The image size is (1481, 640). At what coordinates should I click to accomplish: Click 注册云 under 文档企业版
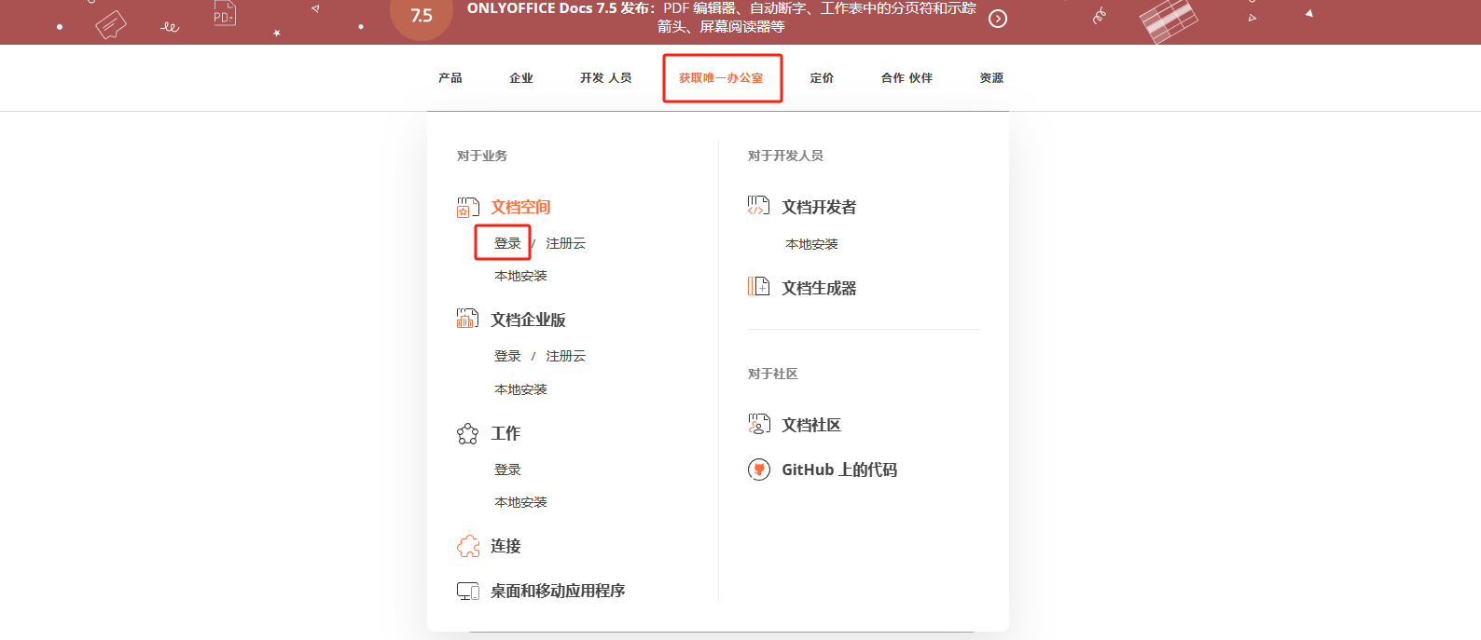(565, 356)
